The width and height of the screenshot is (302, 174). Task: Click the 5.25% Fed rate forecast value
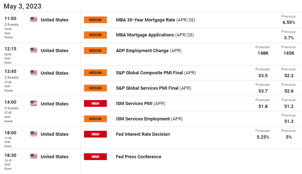tap(263, 137)
